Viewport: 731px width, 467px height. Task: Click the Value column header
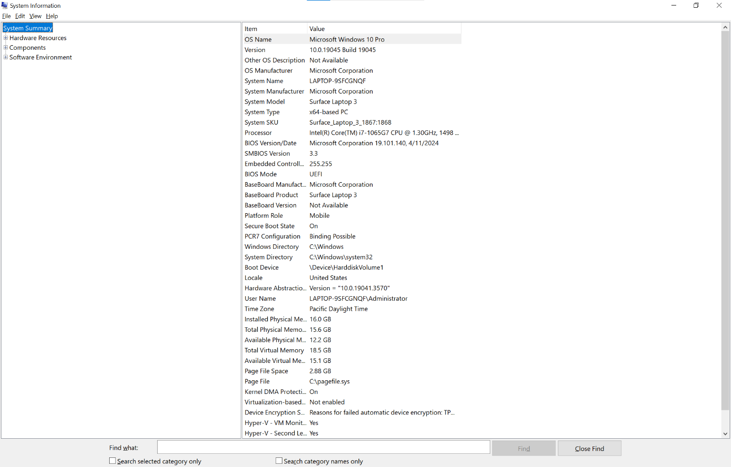384,29
